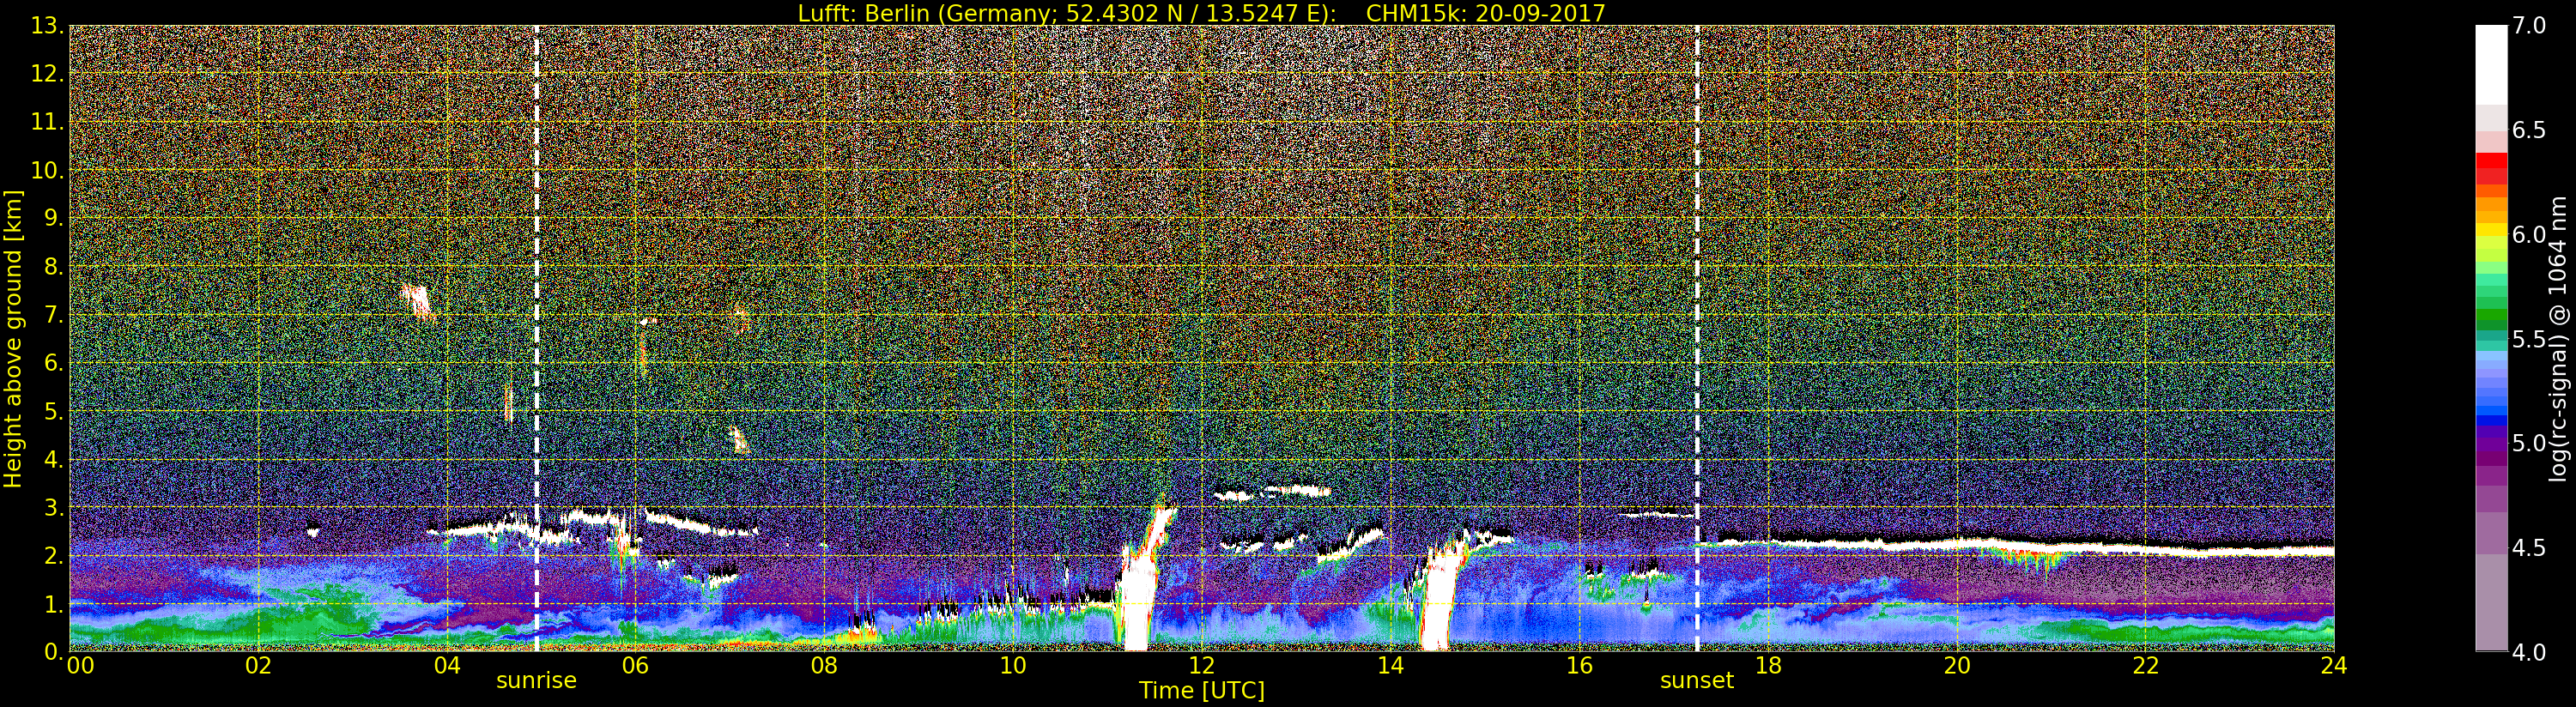Click the 'Height above ground [km]' label
This screenshot has width=2576, height=707.
pyautogui.click(x=13, y=338)
